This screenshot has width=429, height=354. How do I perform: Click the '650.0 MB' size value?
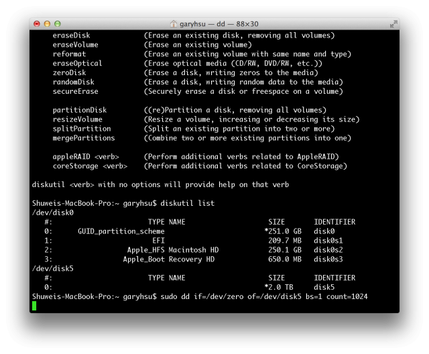pyautogui.click(x=285, y=259)
